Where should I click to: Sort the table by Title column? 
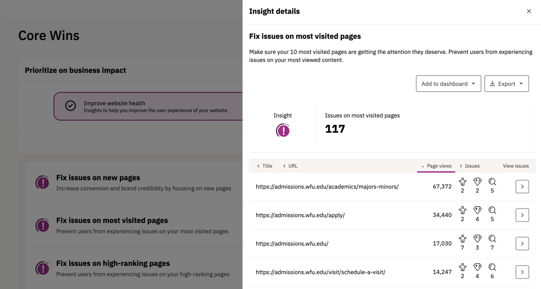tap(264, 166)
